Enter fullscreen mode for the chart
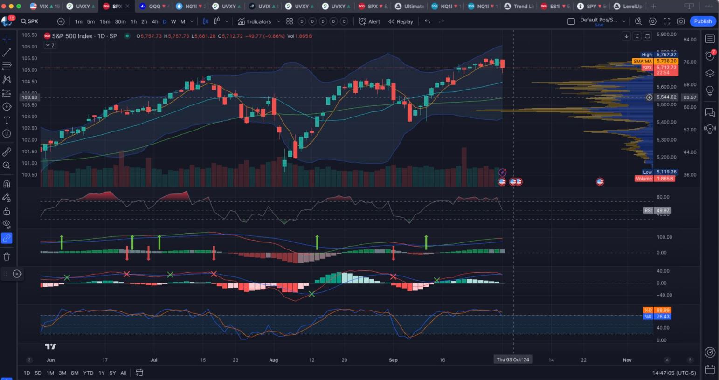 [667, 21]
